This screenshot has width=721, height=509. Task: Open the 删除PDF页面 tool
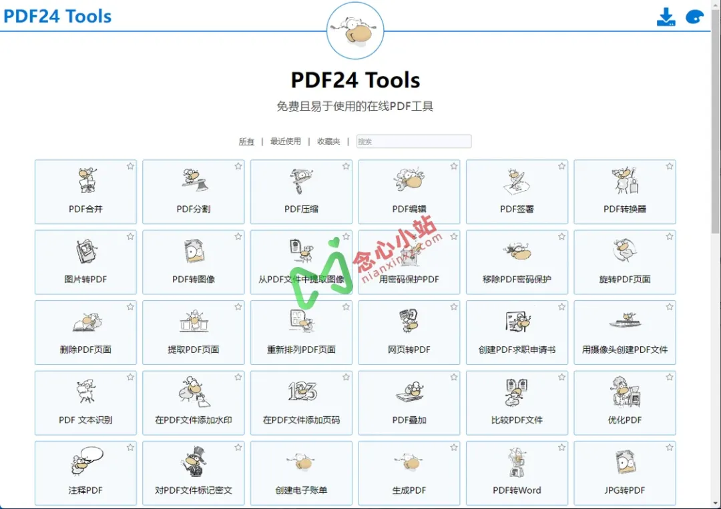point(85,333)
